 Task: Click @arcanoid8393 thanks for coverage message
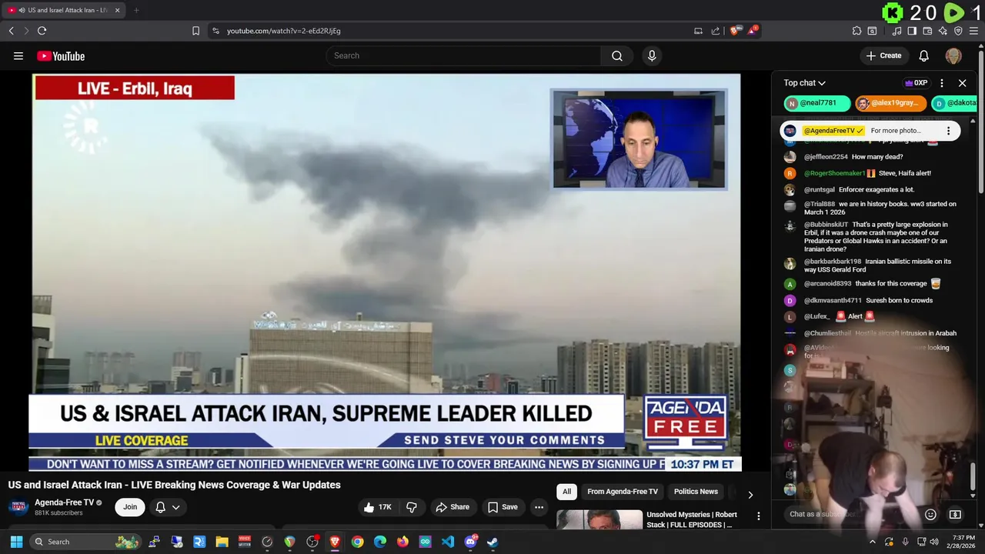[872, 284]
